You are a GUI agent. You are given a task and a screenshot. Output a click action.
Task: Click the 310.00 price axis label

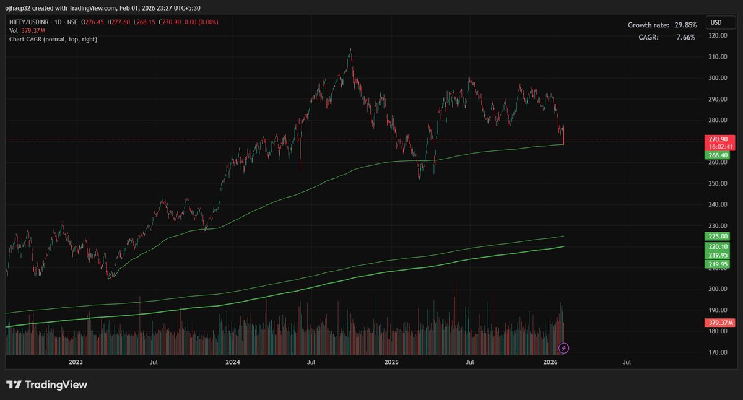[x=719, y=57]
